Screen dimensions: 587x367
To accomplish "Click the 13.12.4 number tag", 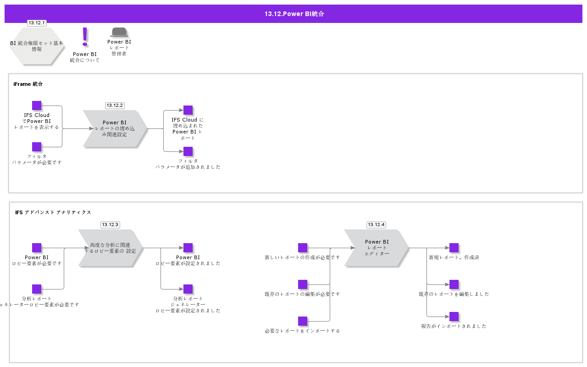I will point(376,225).
